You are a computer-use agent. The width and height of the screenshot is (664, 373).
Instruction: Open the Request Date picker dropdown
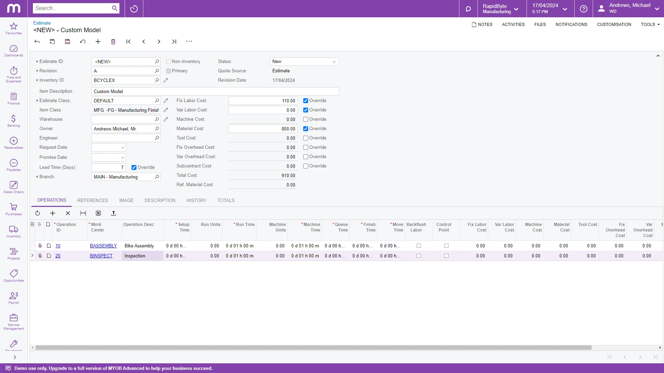122,147
